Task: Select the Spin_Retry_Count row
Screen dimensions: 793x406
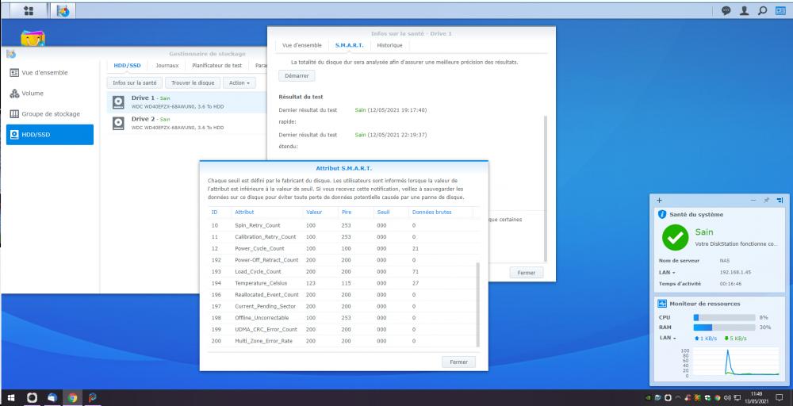Action: point(341,225)
